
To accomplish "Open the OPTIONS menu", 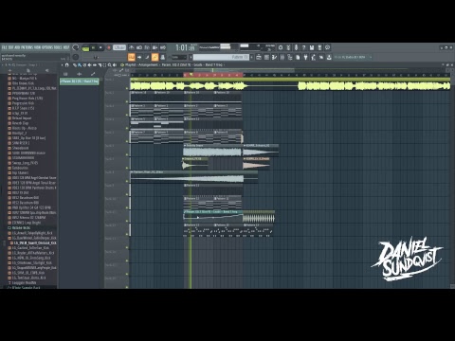I will (47, 47).
